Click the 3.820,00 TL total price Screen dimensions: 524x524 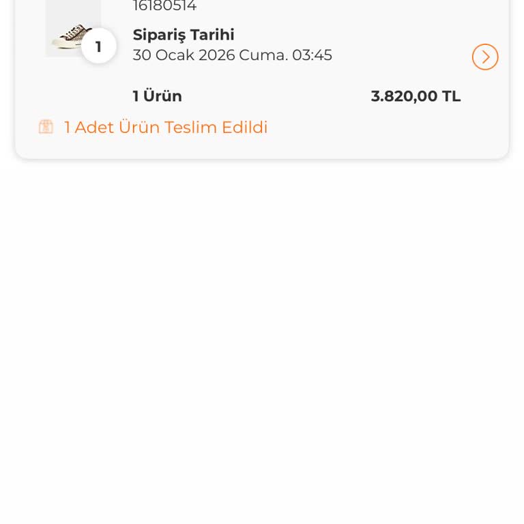[x=416, y=96]
